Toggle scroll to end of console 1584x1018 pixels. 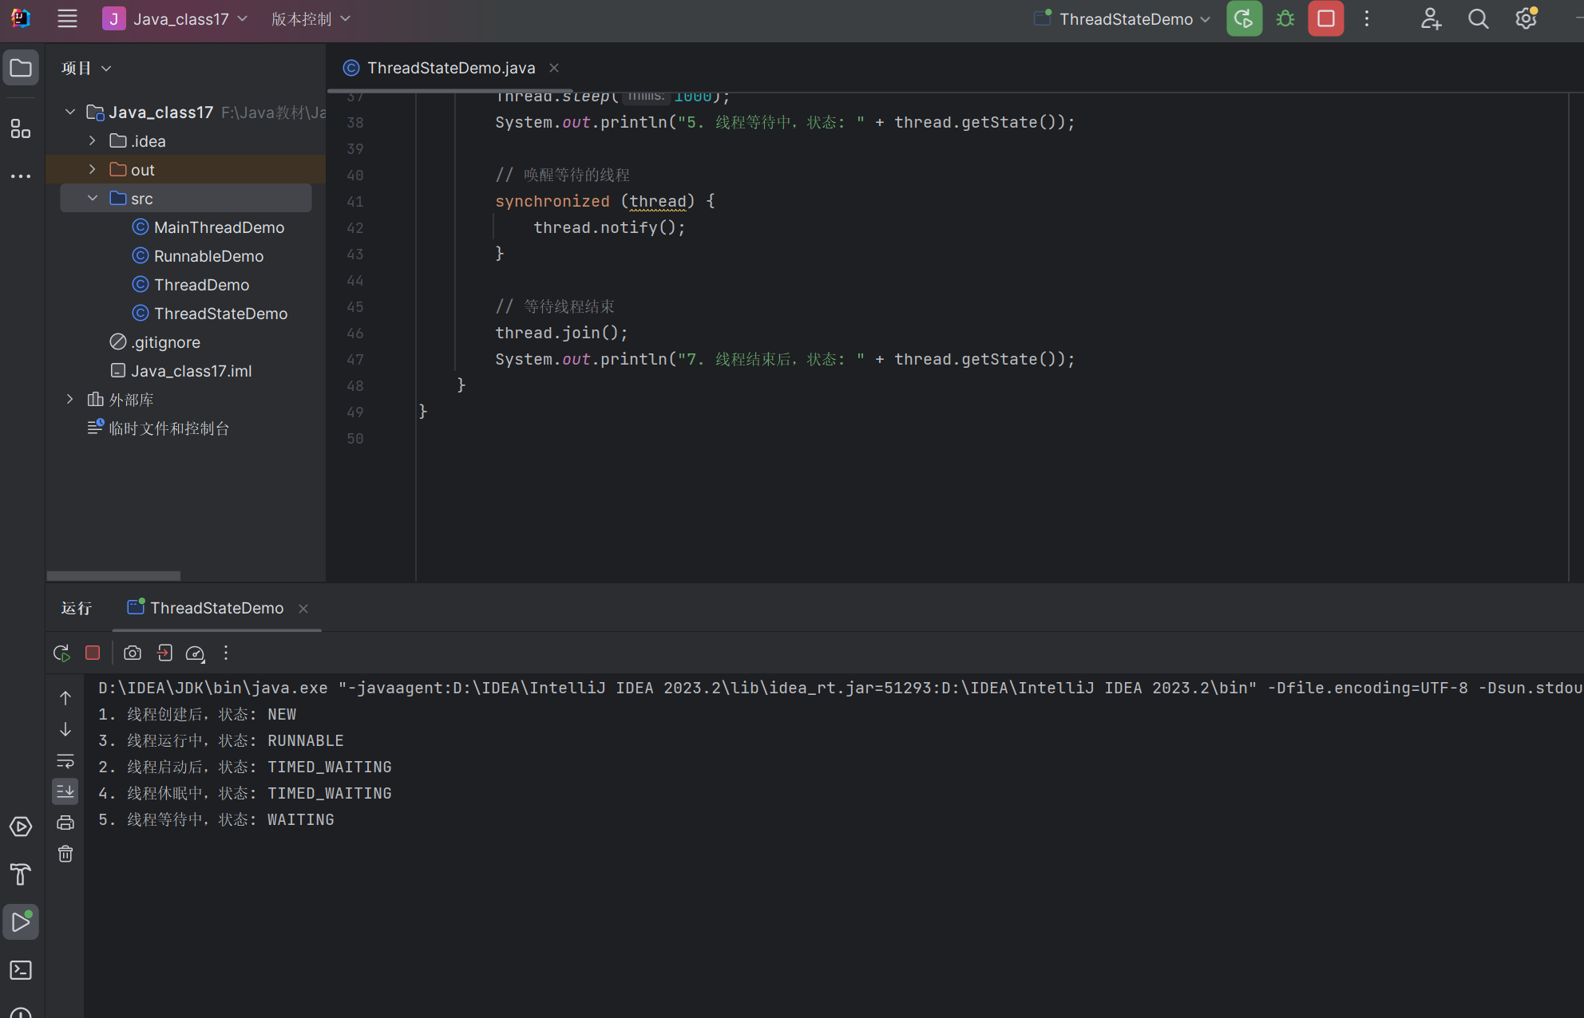coord(65,791)
